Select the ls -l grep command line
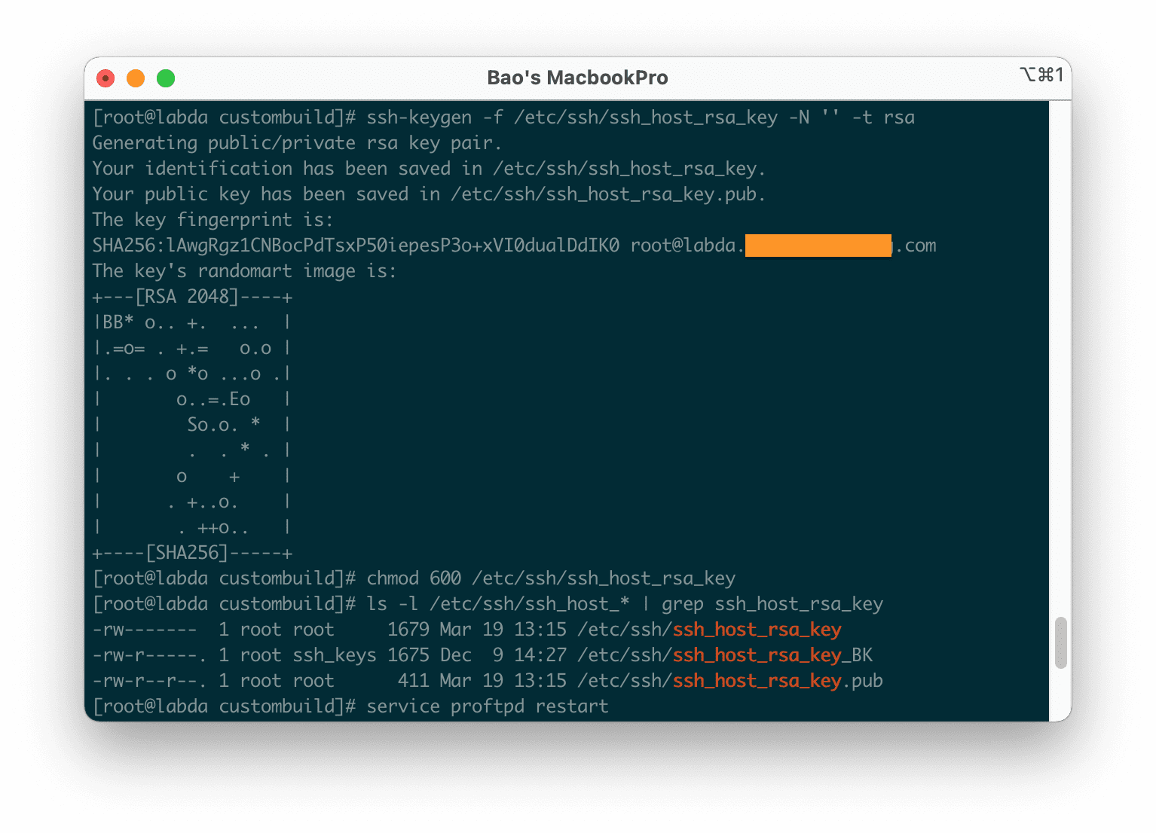Image resolution: width=1156 pixels, height=833 pixels. [x=625, y=603]
